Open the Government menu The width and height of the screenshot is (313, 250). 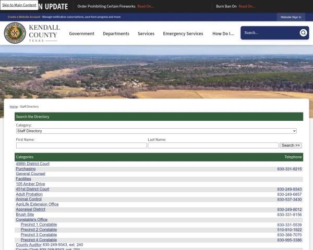[x=81, y=33]
